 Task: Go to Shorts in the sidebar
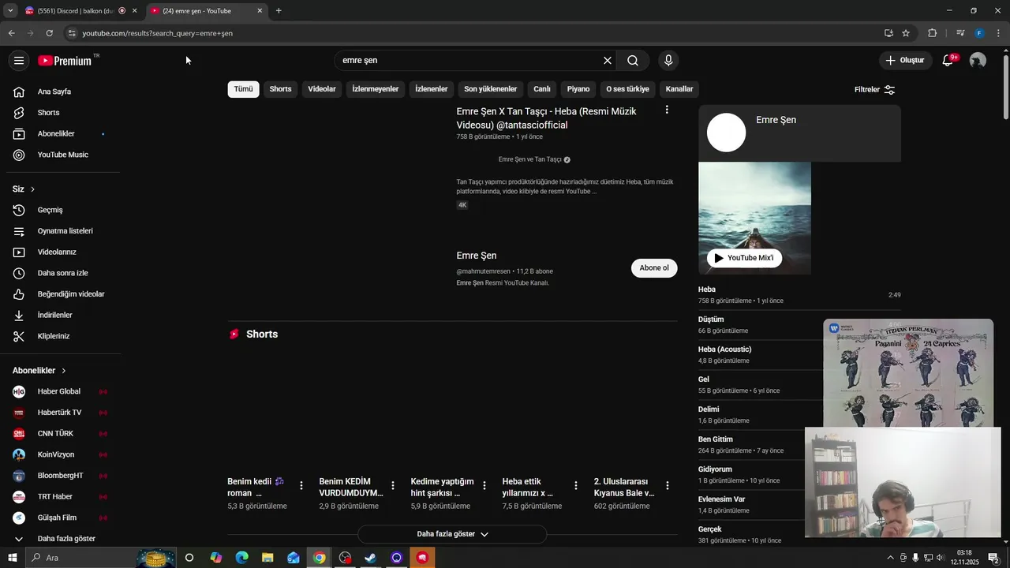60,113
